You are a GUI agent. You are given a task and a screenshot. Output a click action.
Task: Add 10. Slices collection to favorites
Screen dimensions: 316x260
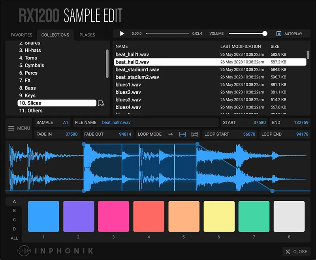tap(101, 103)
